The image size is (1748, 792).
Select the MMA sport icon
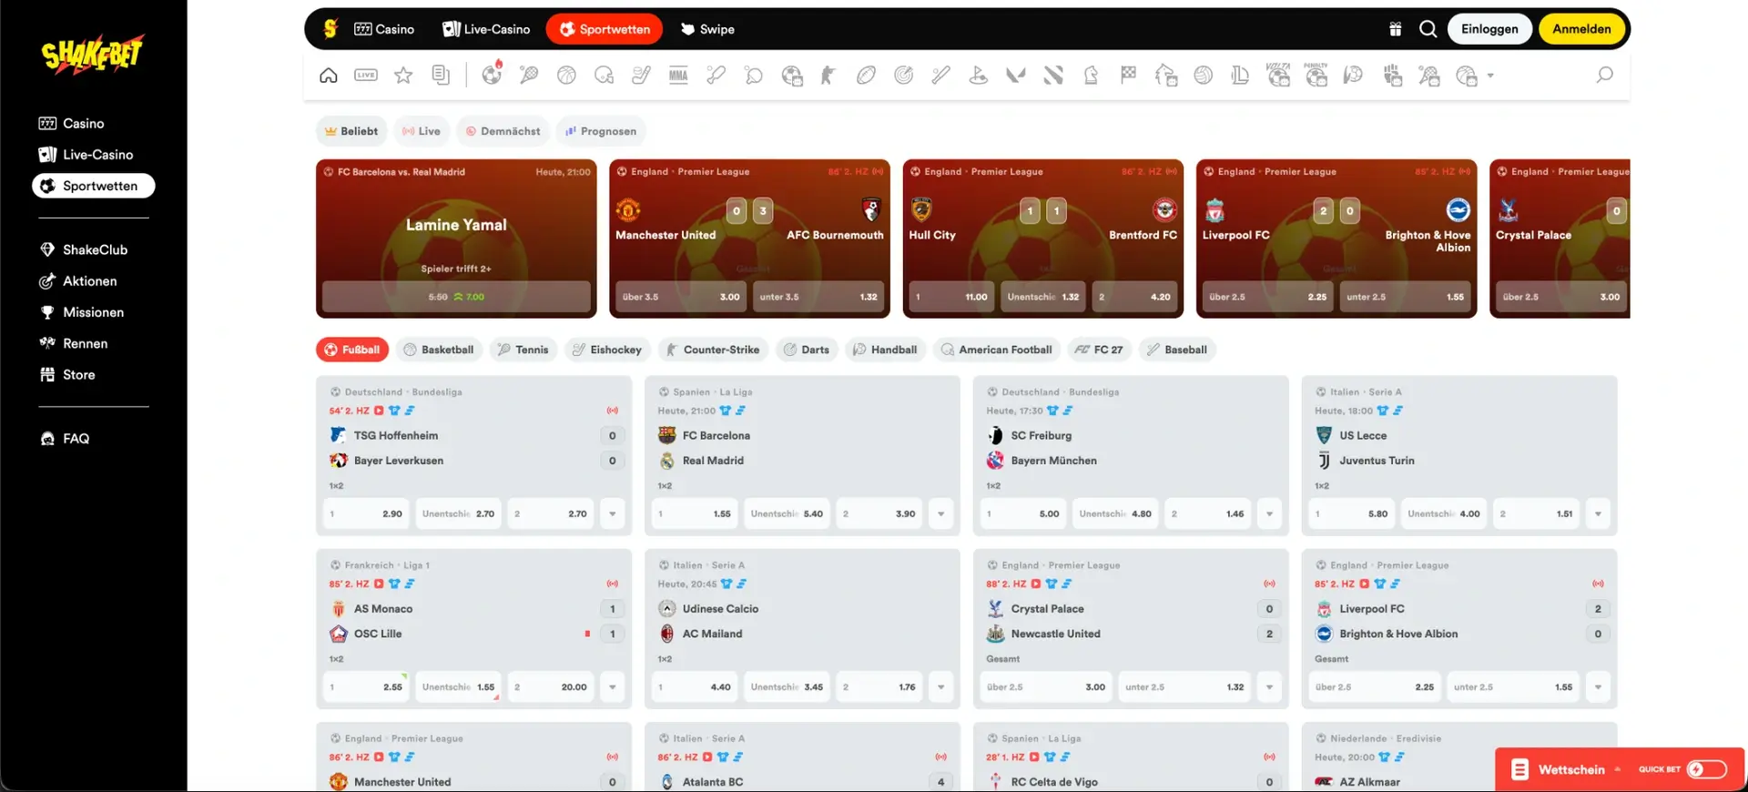[678, 76]
